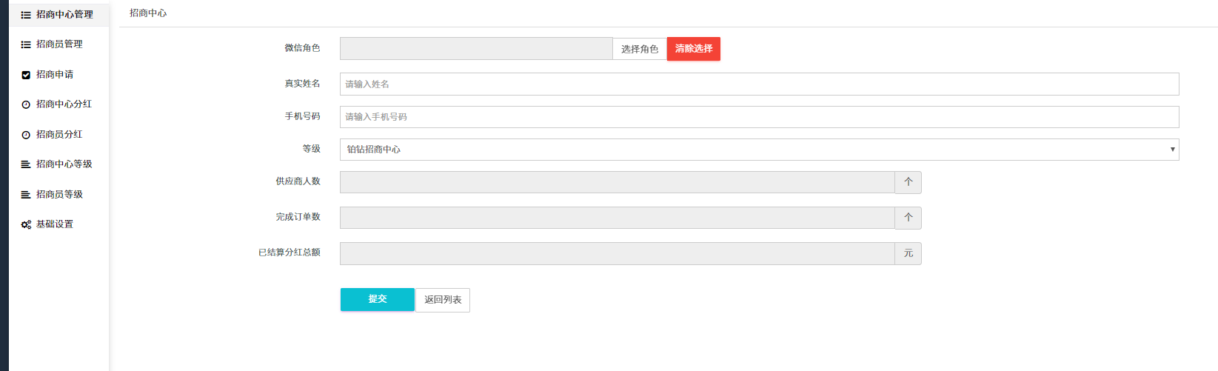
Task: Focus the 真实姓名 name input field
Action: click(x=758, y=84)
